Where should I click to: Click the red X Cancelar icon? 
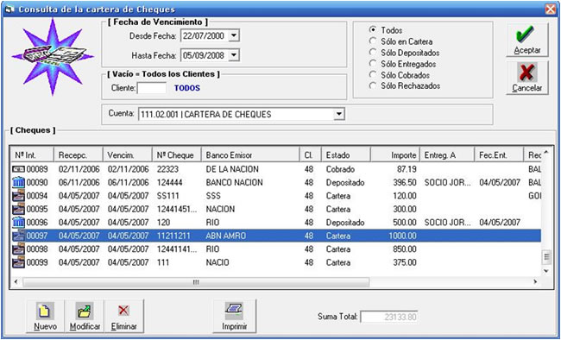coord(526,72)
